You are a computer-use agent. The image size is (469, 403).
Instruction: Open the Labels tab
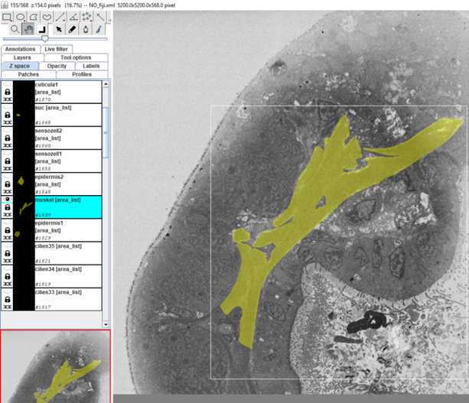91,66
